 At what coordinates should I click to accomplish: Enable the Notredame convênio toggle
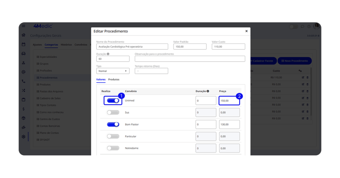(113, 148)
